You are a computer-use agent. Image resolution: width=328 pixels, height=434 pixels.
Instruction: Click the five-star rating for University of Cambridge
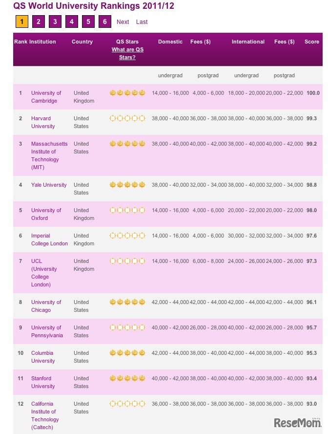(x=126, y=93)
